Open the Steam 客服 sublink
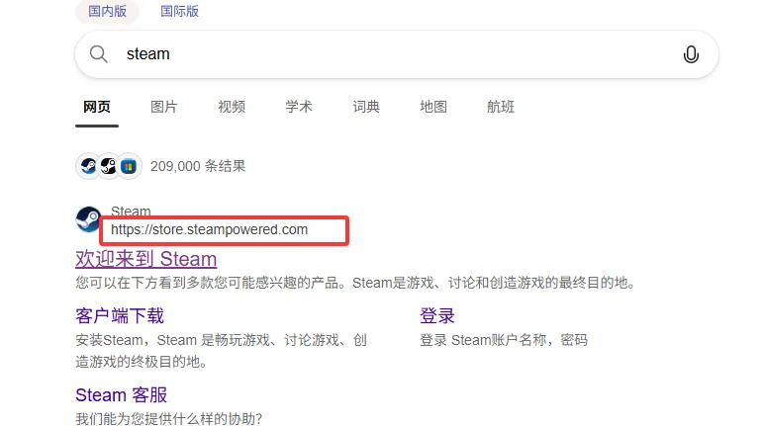Viewport: 763px width, 426px height. point(121,395)
